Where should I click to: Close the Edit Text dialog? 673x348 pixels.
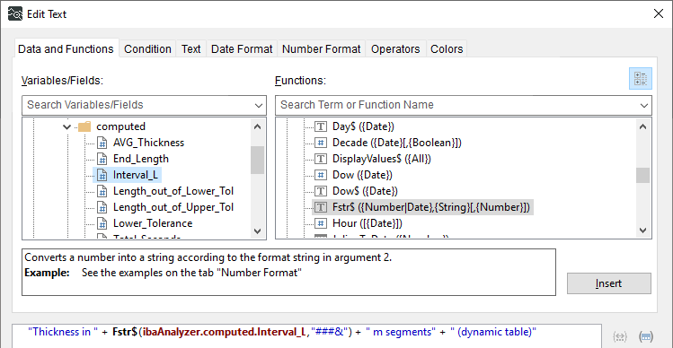[x=658, y=13]
